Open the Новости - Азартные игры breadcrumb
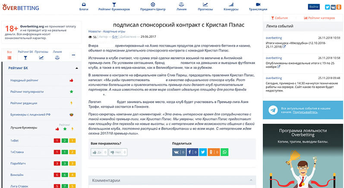Screen dimensions: 344x188 (107, 31)
